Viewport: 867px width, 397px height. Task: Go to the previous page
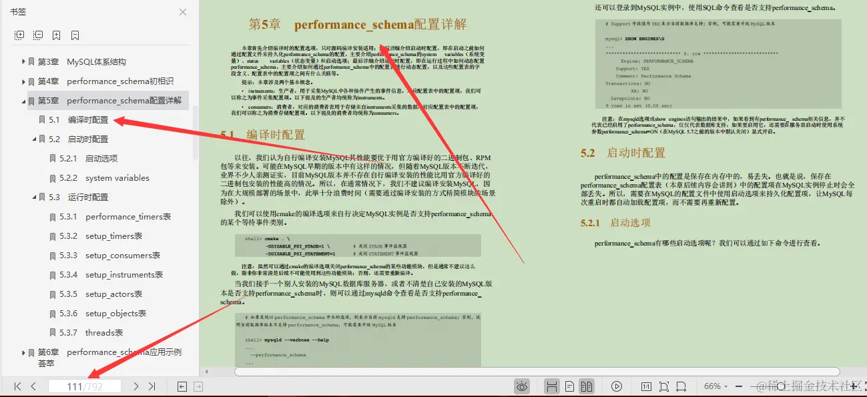[x=33, y=386]
